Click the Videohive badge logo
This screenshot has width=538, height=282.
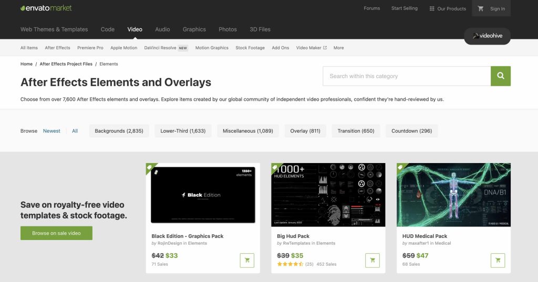[487, 36]
